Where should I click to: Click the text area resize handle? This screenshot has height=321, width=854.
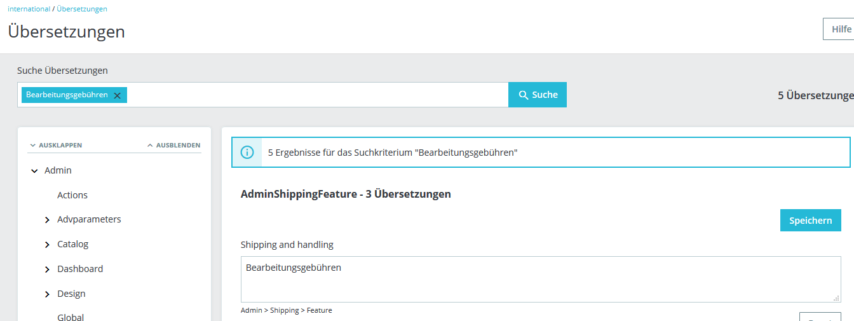coord(836,297)
